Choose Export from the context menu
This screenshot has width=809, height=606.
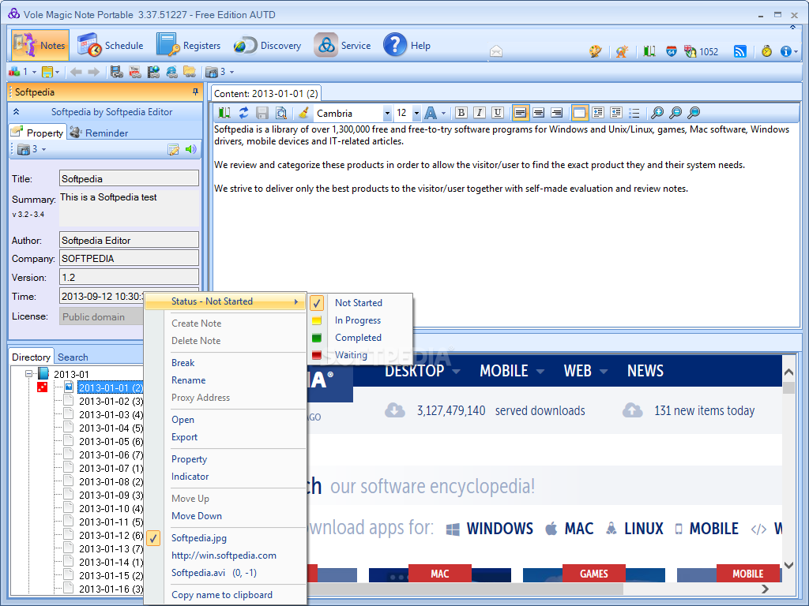click(184, 437)
